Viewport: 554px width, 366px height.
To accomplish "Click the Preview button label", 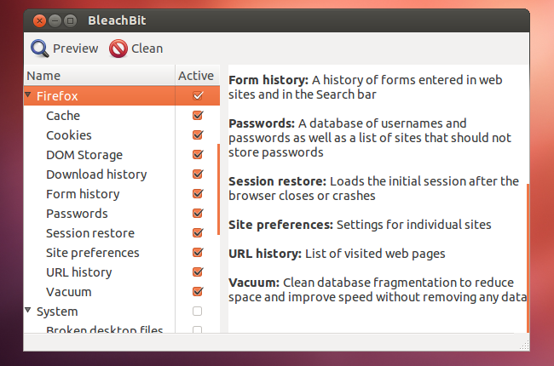I will 75,49.
